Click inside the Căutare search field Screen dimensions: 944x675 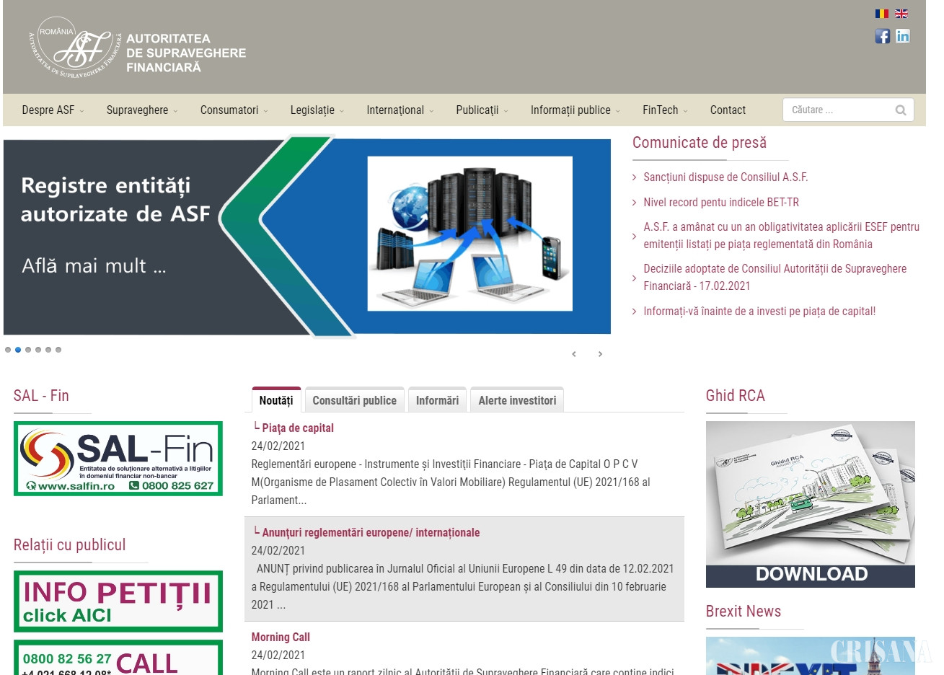coord(837,110)
